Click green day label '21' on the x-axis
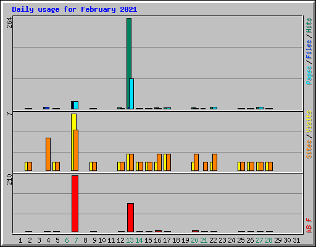 click(x=204, y=240)
